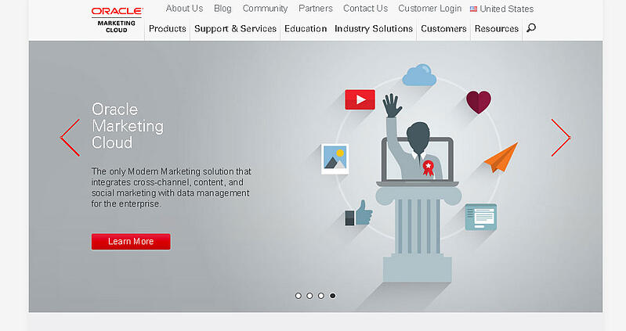Select the second carousel dot
The width and height of the screenshot is (626, 331).
(x=309, y=296)
